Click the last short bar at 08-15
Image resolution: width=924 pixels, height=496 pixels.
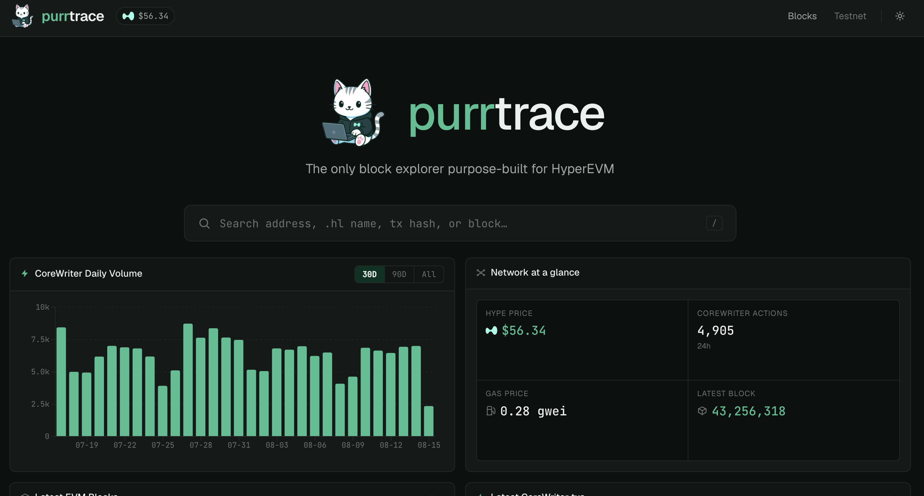429,421
